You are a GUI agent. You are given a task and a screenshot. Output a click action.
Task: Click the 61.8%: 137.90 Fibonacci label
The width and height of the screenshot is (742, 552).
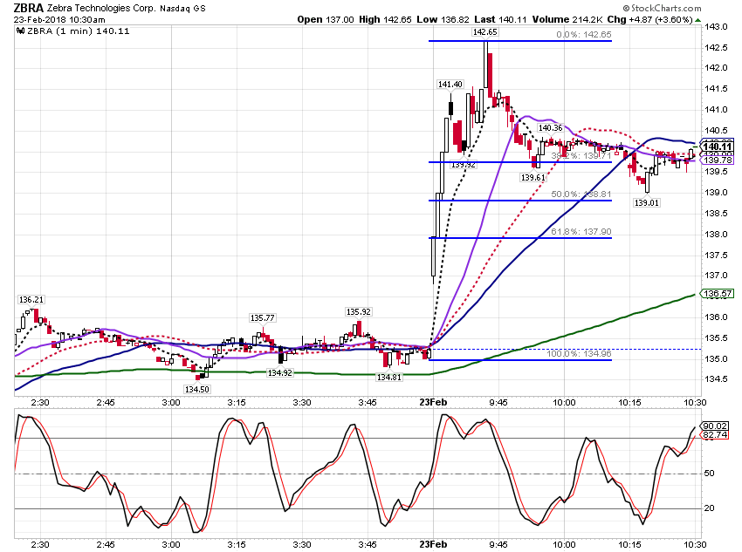(581, 232)
